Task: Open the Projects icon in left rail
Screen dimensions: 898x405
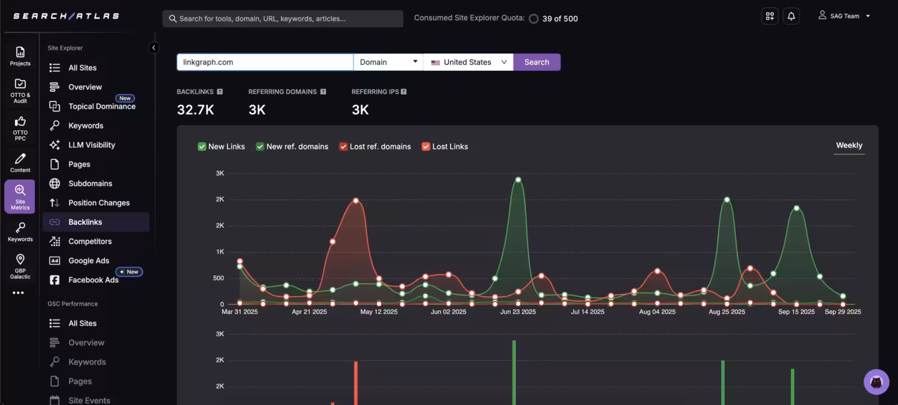Action: pos(20,56)
